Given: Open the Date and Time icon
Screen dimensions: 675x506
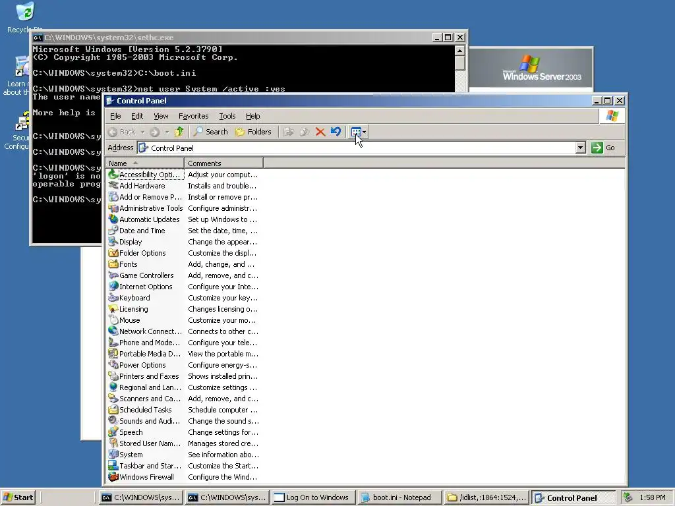Looking at the screenshot, I should [113, 230].
